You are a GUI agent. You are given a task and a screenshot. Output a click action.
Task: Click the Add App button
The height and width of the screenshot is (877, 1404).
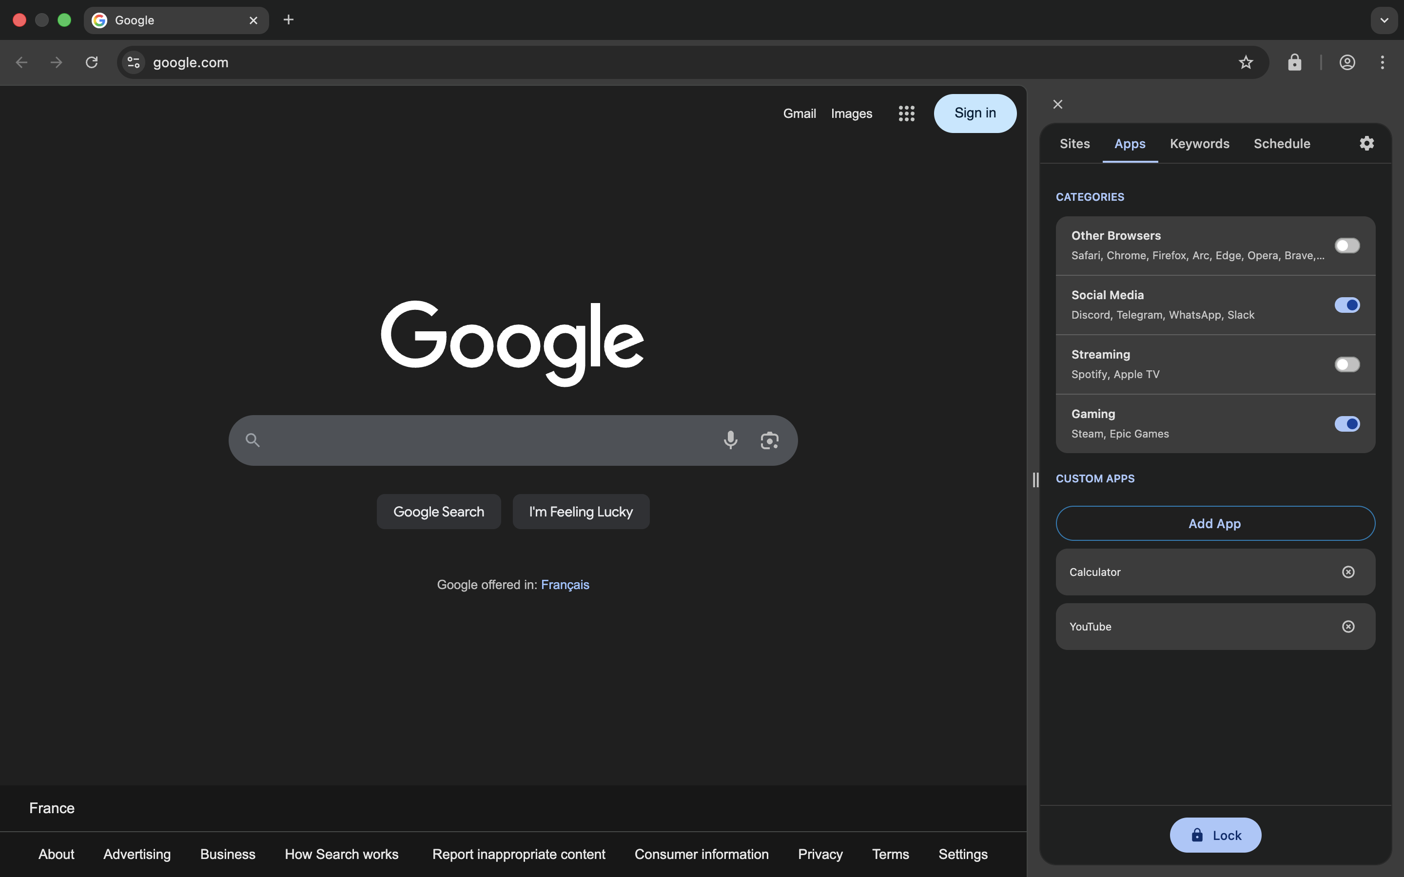tap(1215, 523)
